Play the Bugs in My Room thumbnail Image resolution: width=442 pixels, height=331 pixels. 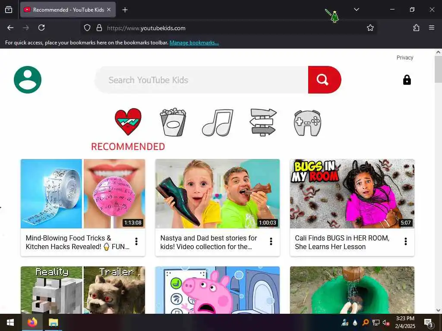point(352,194)
